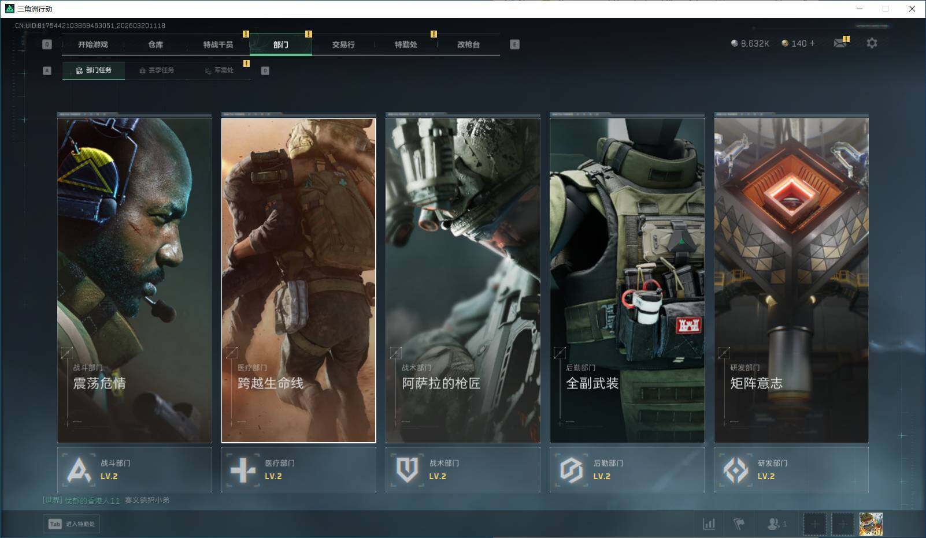This screenshot has height=538, width=926.
Task: Open the 矩阵意志 mission card
Action: tap(791, 281)
